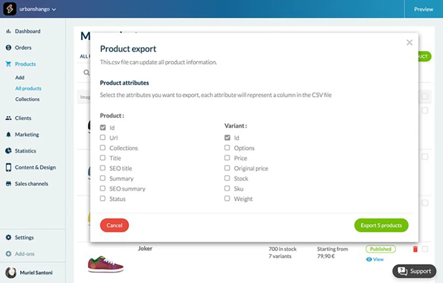
Task: Open Statistics with its pie chart icon
Action: click(x=8, y=151)
